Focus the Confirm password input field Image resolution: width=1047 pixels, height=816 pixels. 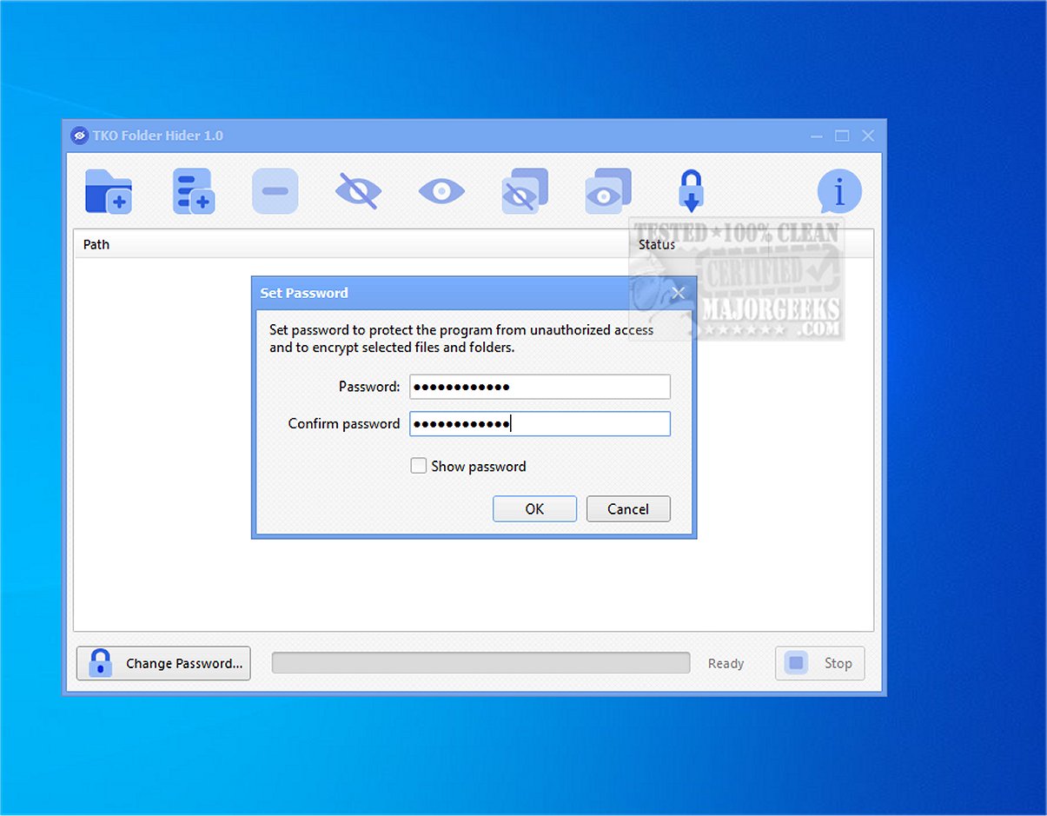coord(540,424)
